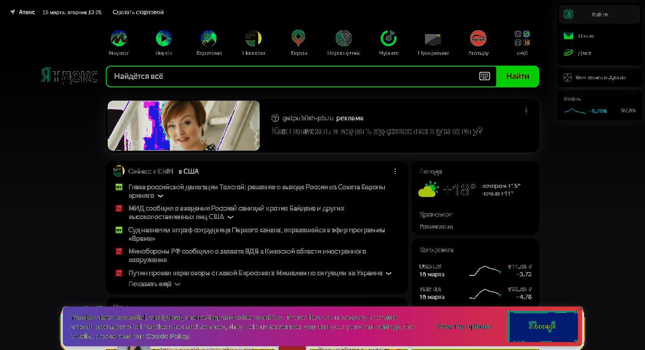Open the Почта link in the sidebar
The height and width of the screenshot is (350, 645).
[x=586, y=36]
